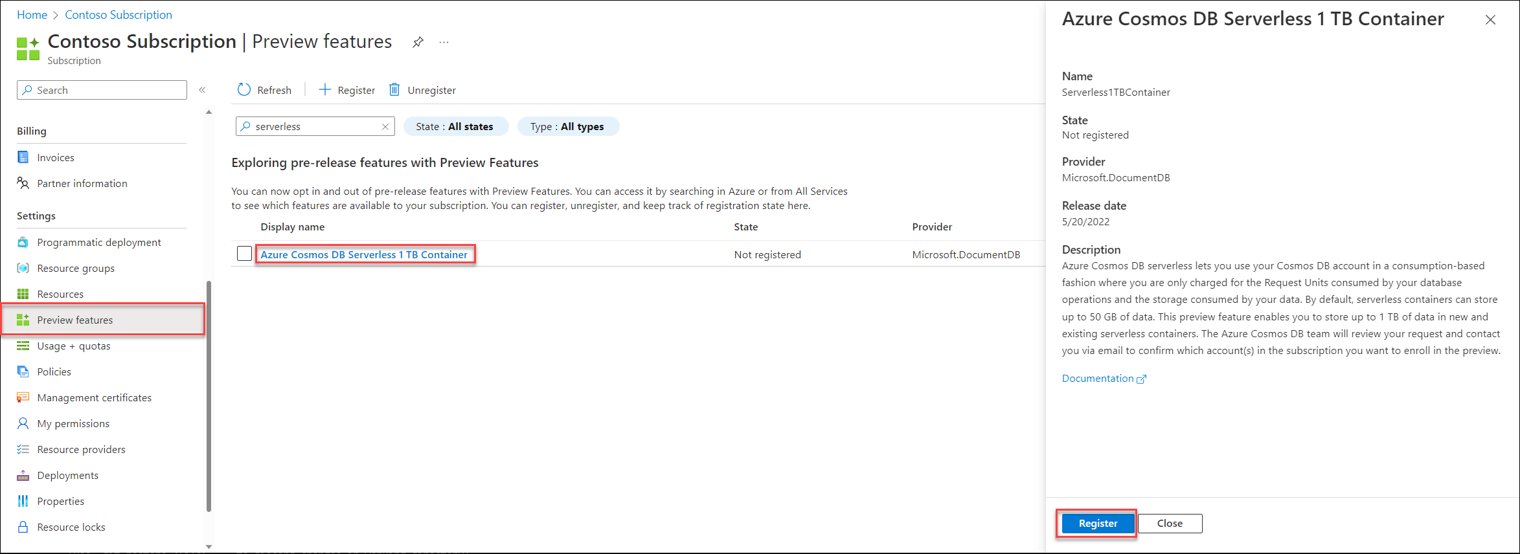This screenshot has height=554, width=1520.
Task: Sort by State column header
Action: pos(746,227)
